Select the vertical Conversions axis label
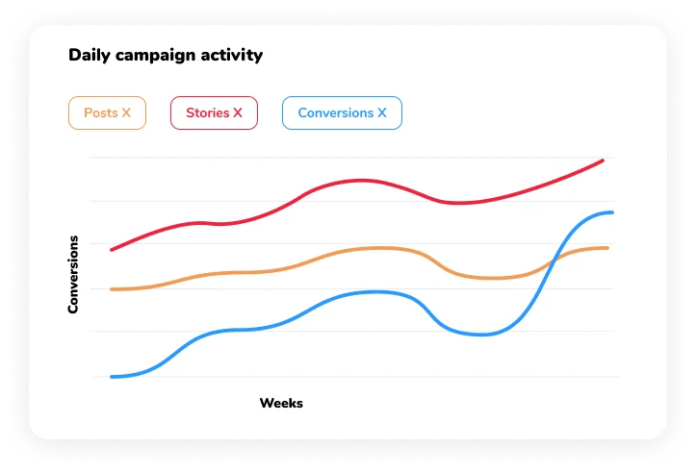 point(73,274)
